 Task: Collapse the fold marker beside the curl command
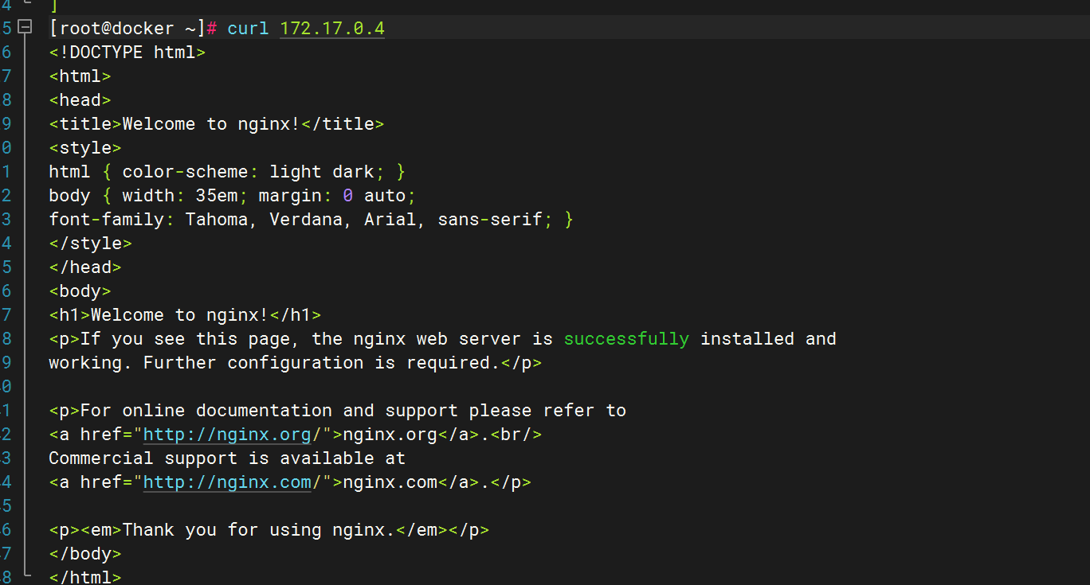(25, 28)
